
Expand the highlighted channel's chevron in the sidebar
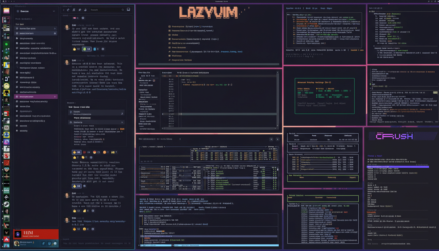point(55,97)
